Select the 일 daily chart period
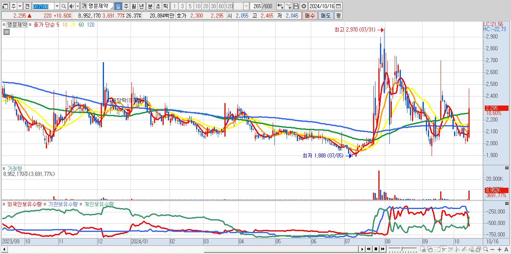511x254 pixels. point(118,6)
